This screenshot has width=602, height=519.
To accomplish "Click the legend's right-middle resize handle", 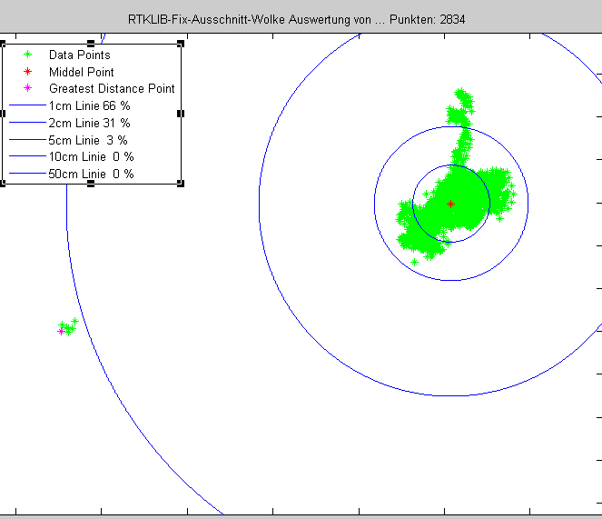I will [x=181, y=114].
